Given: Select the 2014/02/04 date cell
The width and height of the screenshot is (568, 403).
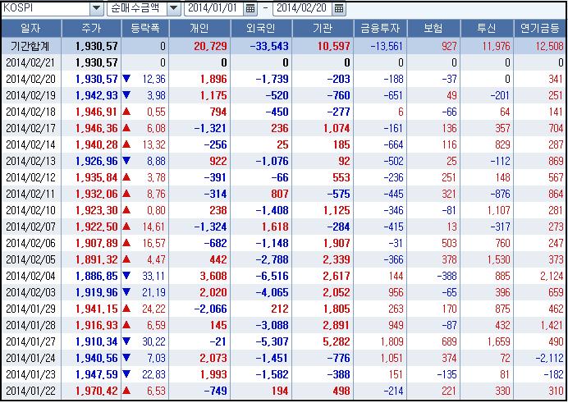Looking at the screenshot, I should click(x=31, y=277).
